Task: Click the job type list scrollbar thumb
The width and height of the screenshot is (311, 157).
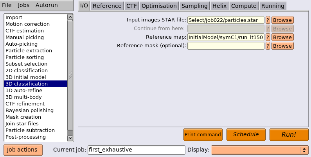Action: coord(70,75)
